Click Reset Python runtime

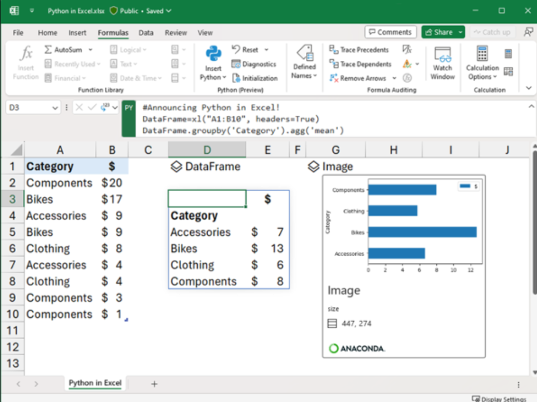coord(246,50)
